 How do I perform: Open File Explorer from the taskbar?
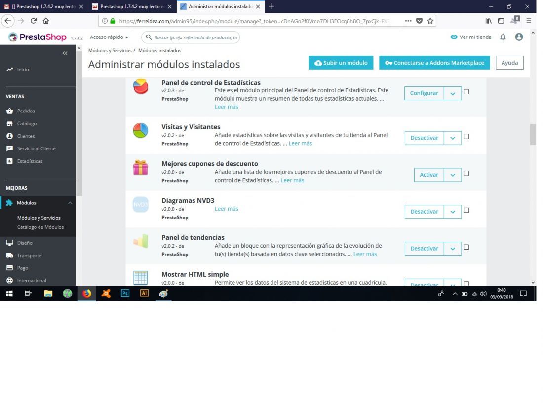(48, 294)
